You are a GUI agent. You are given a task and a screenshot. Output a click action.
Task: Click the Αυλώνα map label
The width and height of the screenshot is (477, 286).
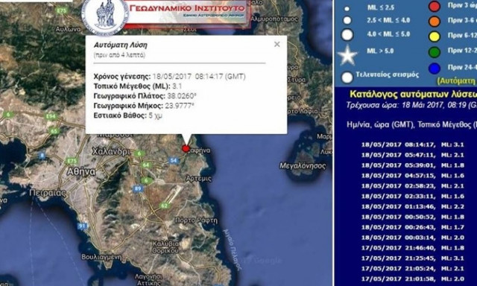tap(68, 29)
